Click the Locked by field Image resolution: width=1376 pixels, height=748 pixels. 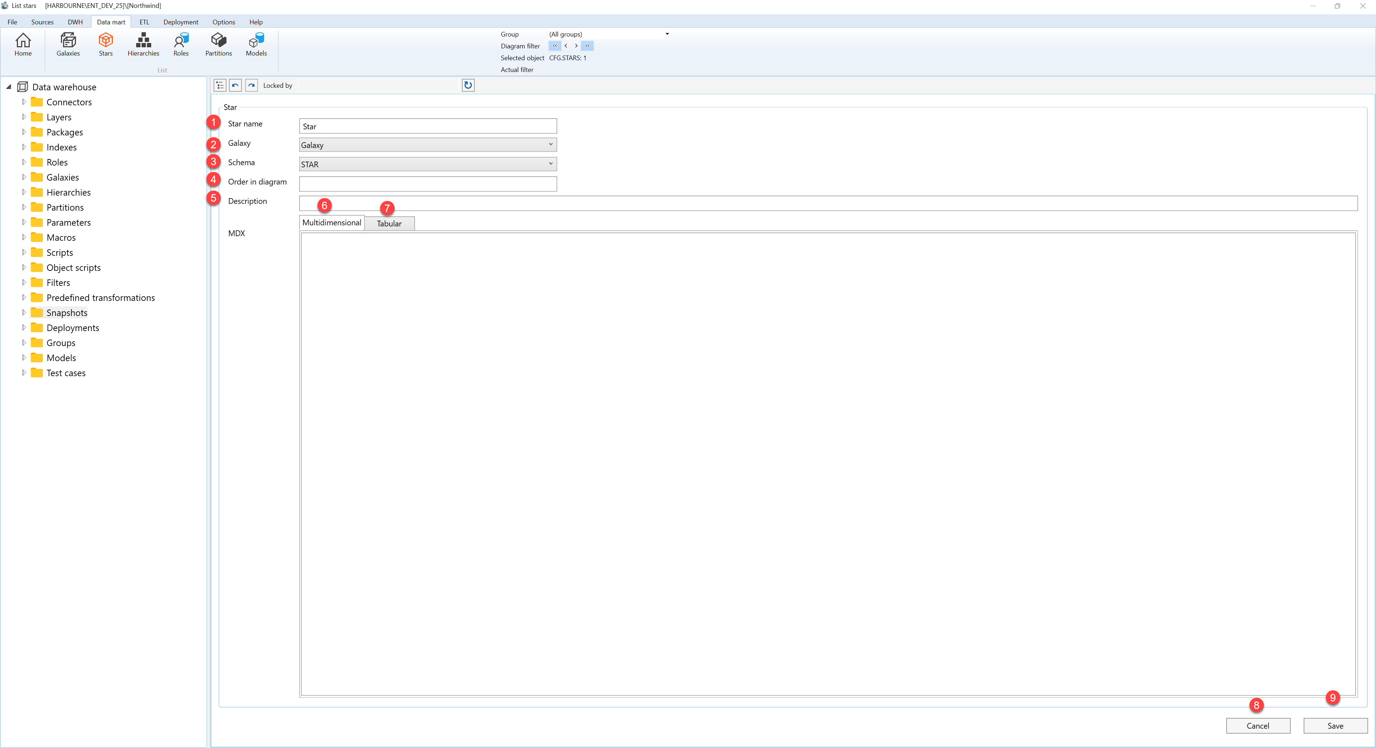point(378,85)
